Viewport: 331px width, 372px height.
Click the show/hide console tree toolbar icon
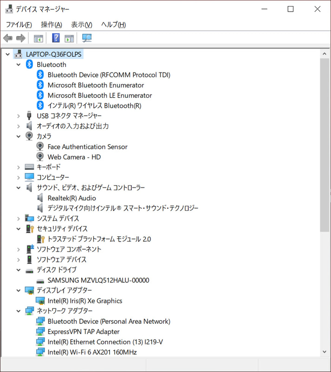[x=39, y=38]
